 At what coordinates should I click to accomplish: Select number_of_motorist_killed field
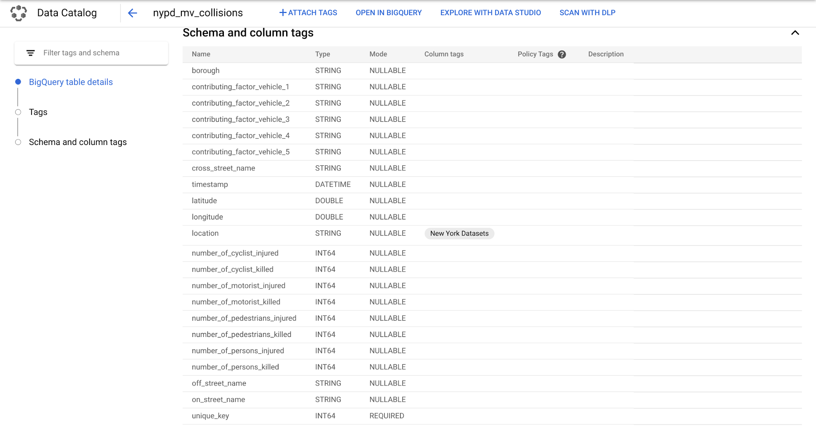coord(236,302)
